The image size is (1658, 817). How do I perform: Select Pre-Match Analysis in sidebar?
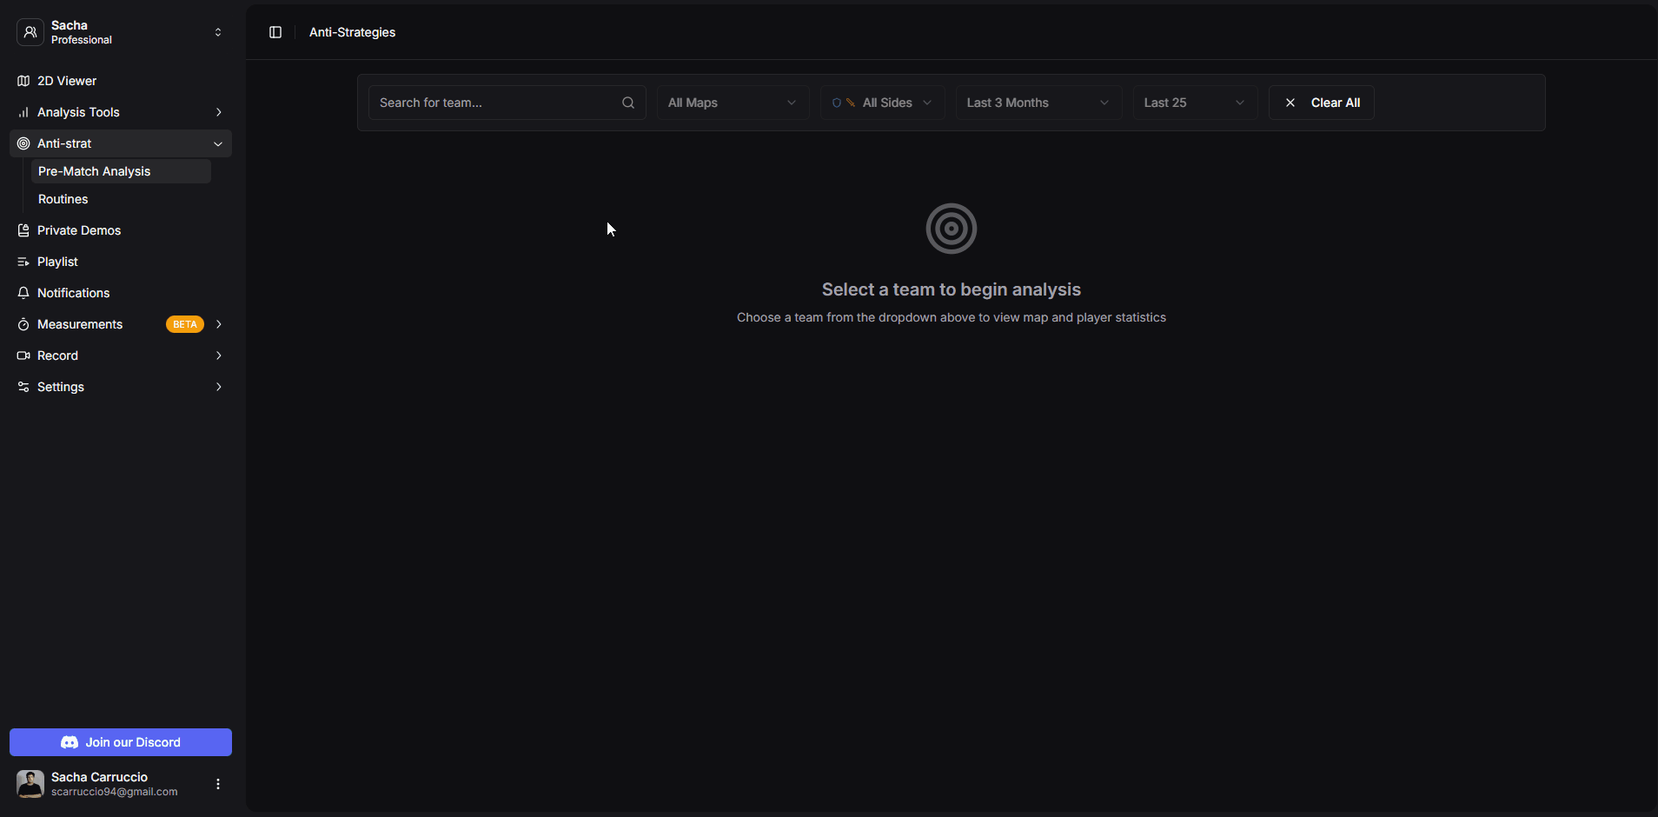(95, 171)
